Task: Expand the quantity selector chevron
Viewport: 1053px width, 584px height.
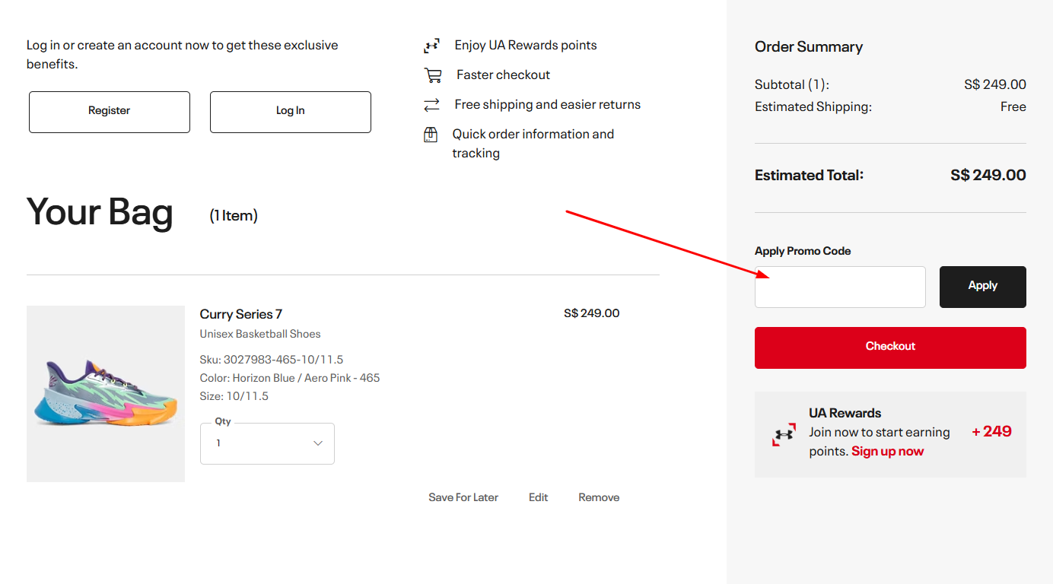Action: pos(317,443)
